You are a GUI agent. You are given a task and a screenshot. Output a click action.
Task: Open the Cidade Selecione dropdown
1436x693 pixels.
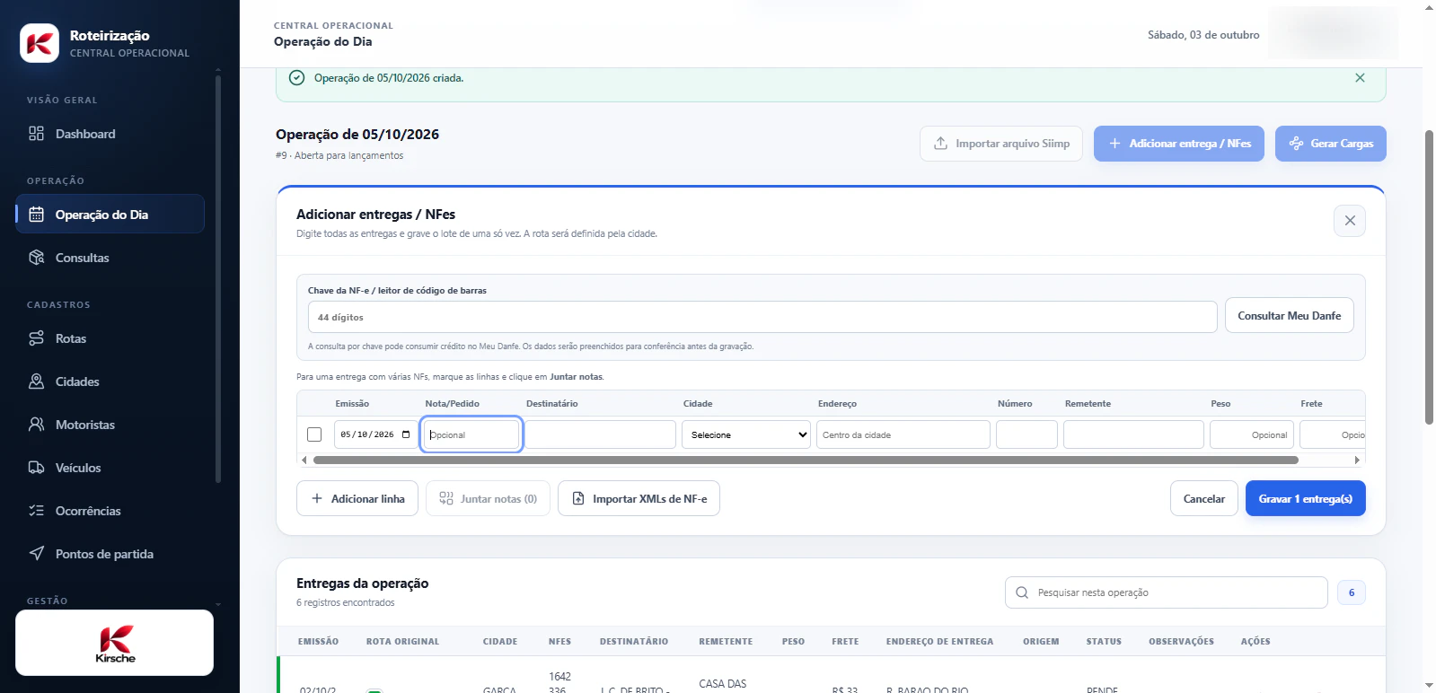(746, 434)
